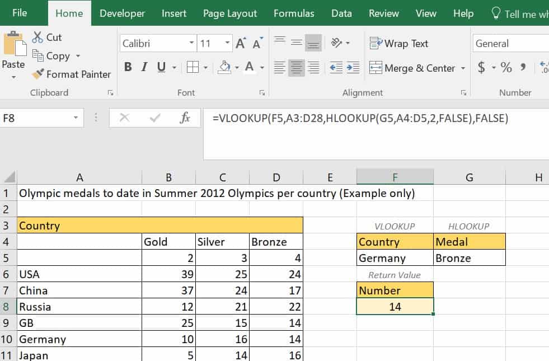Switch to View tab

coord(426,13)
